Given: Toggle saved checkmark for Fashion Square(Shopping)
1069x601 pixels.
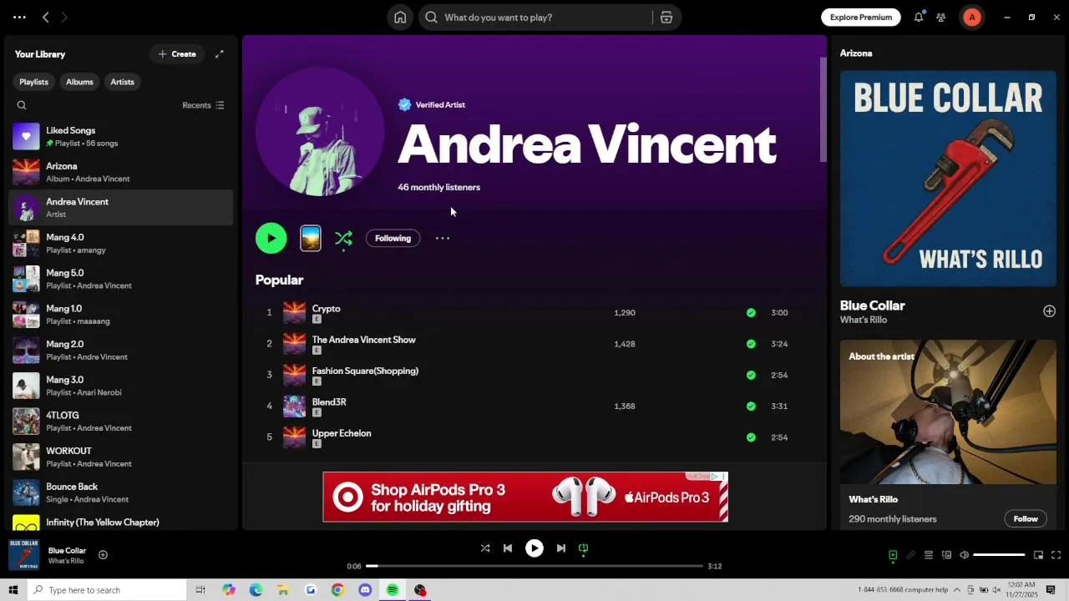Looking at the screenshot, I should 751,375.
